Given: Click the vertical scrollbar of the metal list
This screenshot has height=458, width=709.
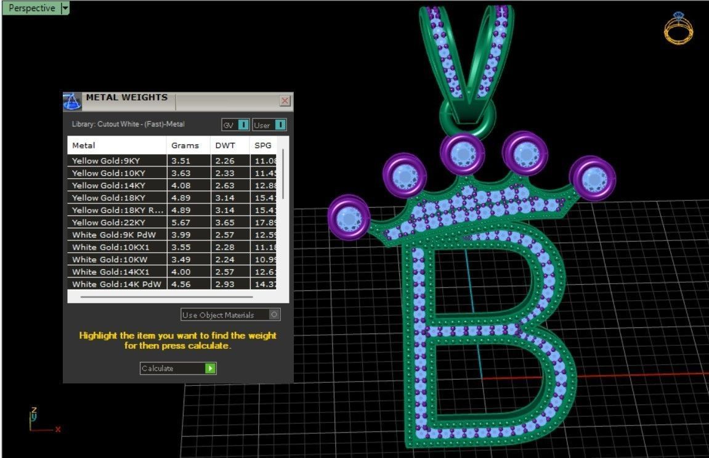Looking at the screenshot, I should [x=283, y=174].
